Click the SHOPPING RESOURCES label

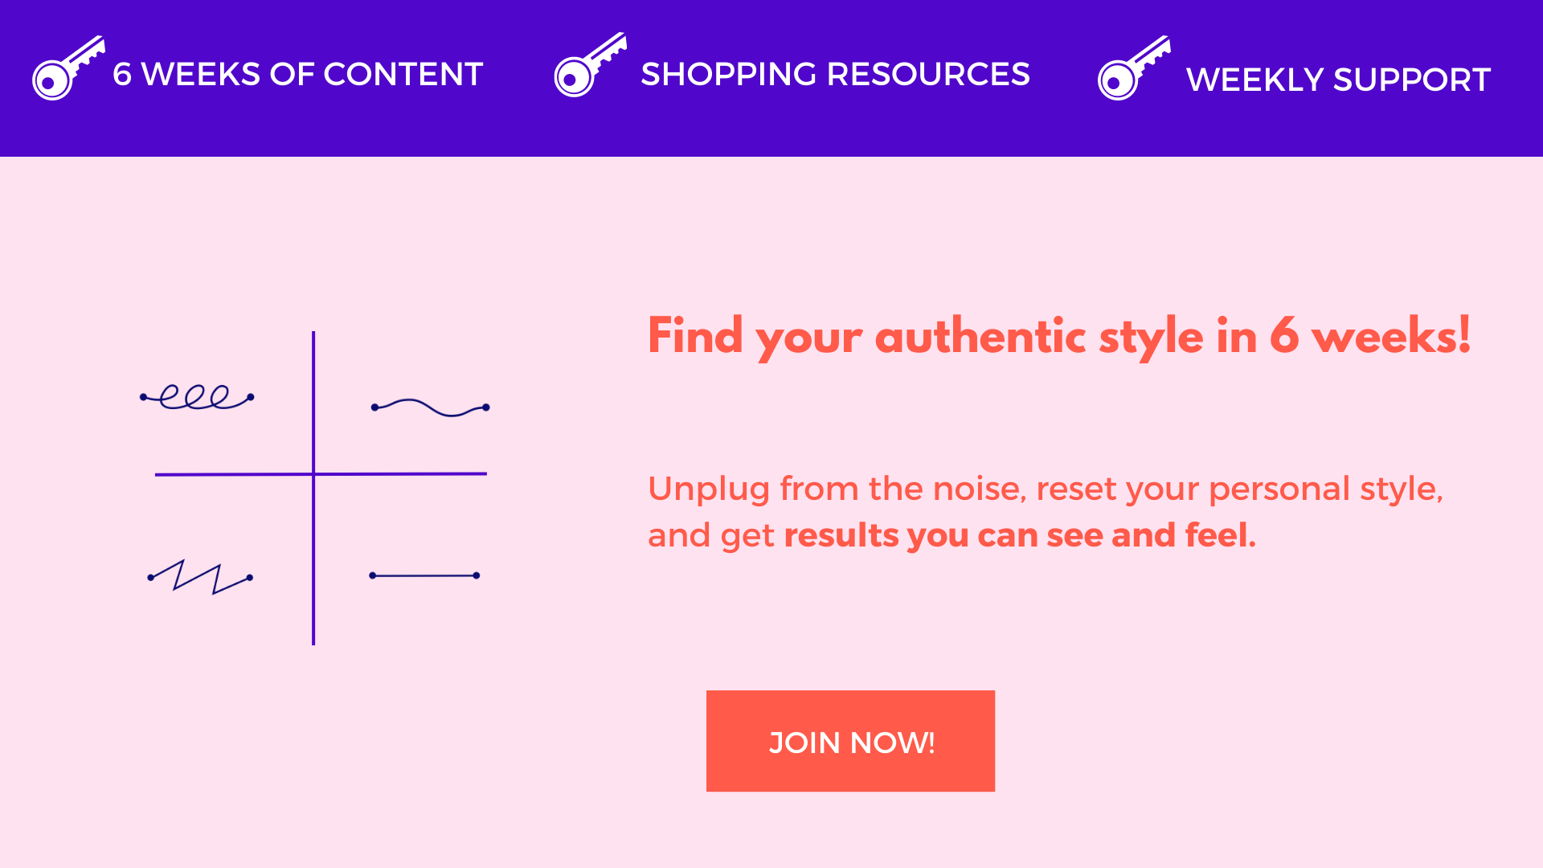[x=835, y=74]
